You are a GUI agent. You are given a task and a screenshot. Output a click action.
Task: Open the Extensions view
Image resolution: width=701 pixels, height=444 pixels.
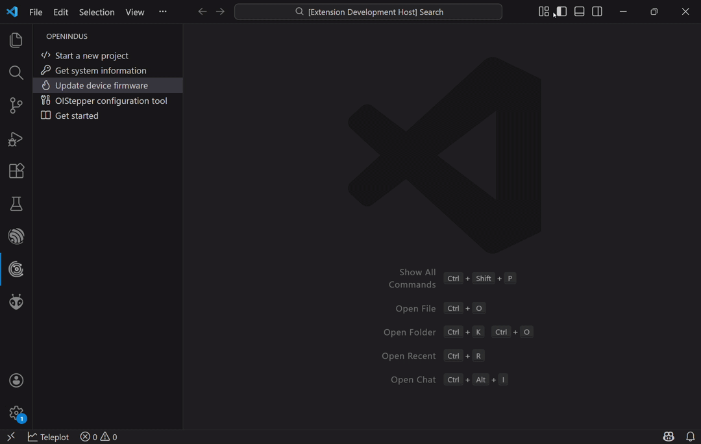point(16,171)
